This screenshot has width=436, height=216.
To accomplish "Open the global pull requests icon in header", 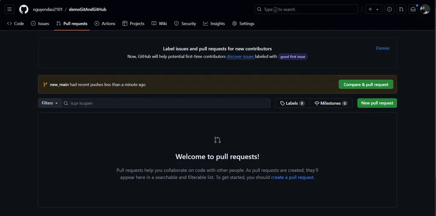I will click(x=401, y=9).
